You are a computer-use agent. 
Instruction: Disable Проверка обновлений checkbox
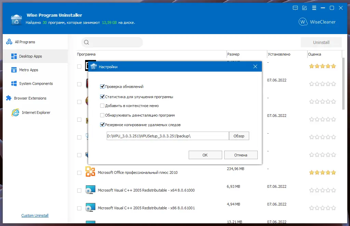[102, 86]
